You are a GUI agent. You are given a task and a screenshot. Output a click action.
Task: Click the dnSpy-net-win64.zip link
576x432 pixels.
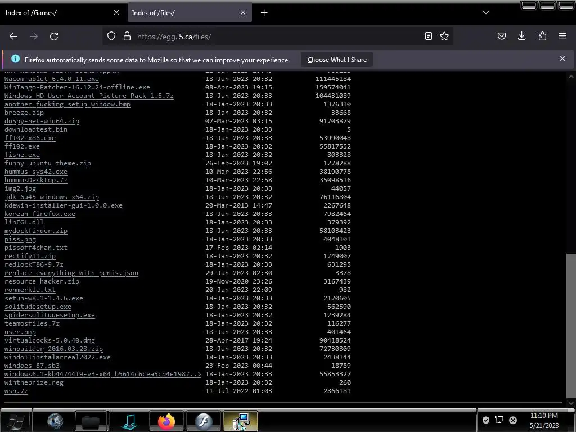(x=42, y=121)
